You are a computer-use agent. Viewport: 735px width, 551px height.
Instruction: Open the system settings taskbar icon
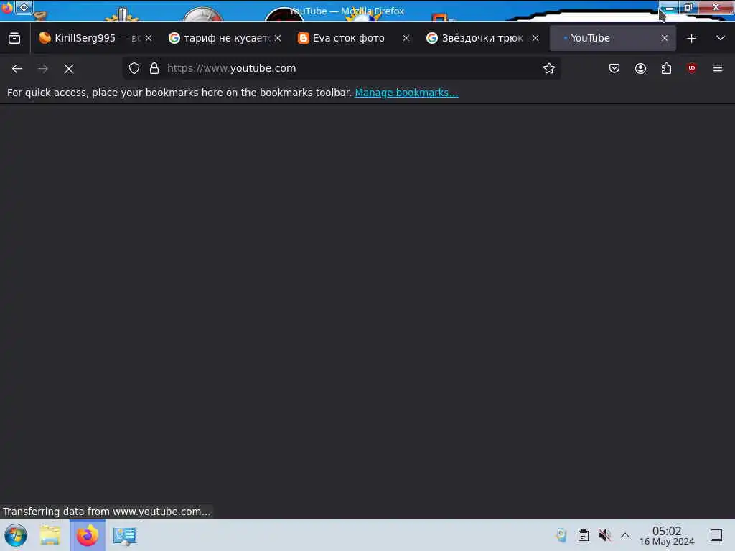(x=125, y=535)
